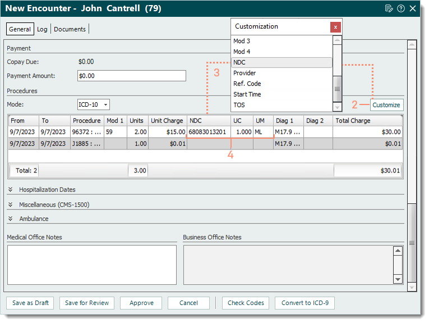The image size is (429, 323).
Task: Open the help question mark icon
Action: point(401,8)
